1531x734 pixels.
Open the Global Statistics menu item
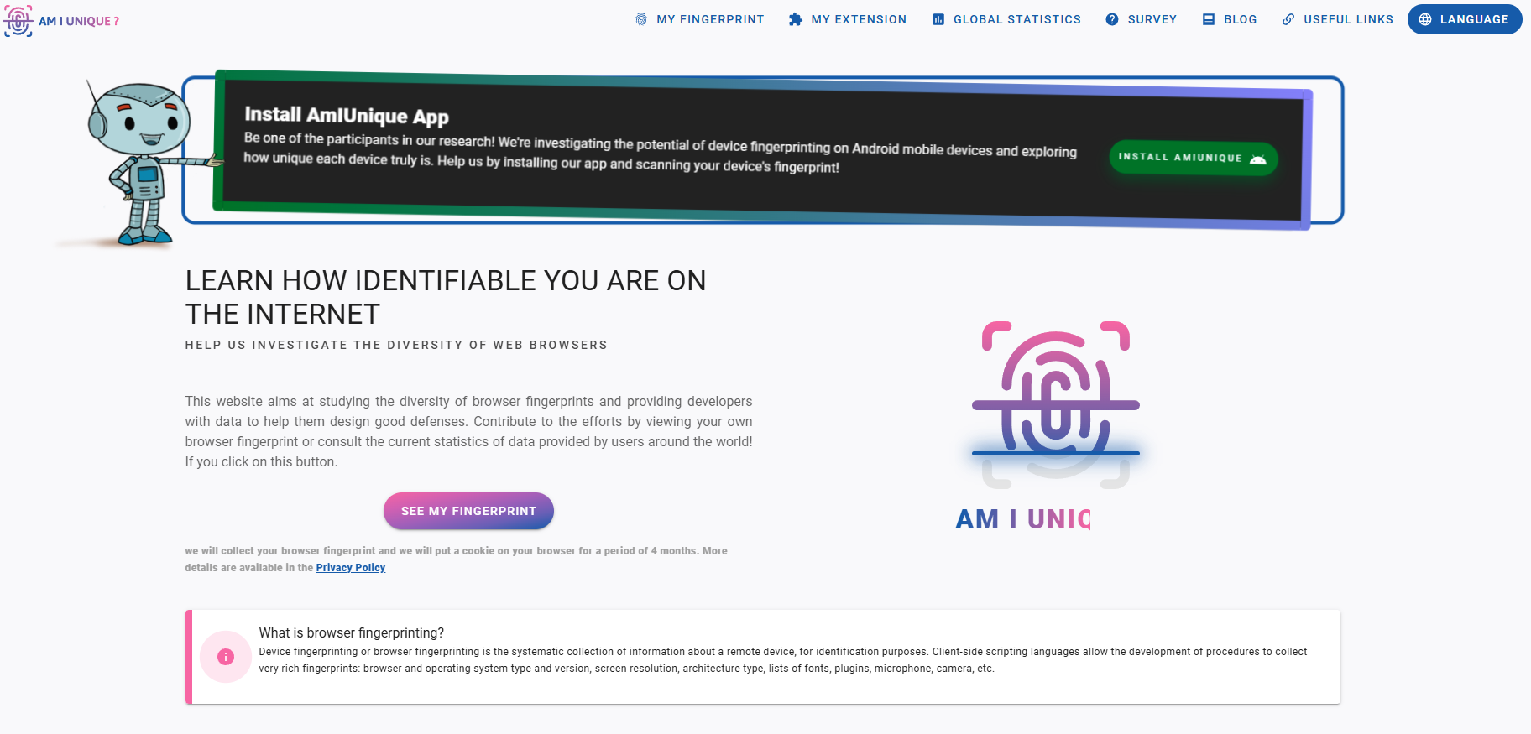point(1016,19)
